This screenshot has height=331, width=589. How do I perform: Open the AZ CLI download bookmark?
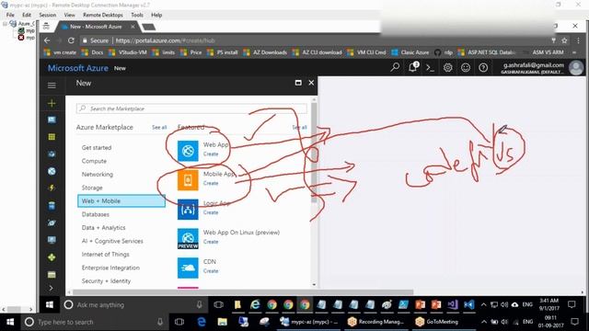318,52
